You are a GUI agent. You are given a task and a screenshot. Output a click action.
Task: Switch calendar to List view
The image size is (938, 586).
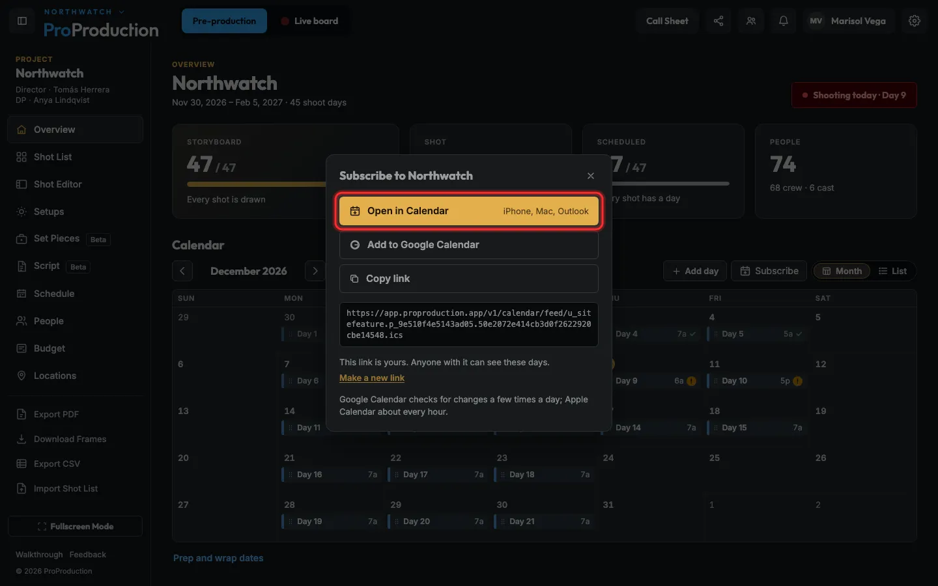[x=892, y=271]
